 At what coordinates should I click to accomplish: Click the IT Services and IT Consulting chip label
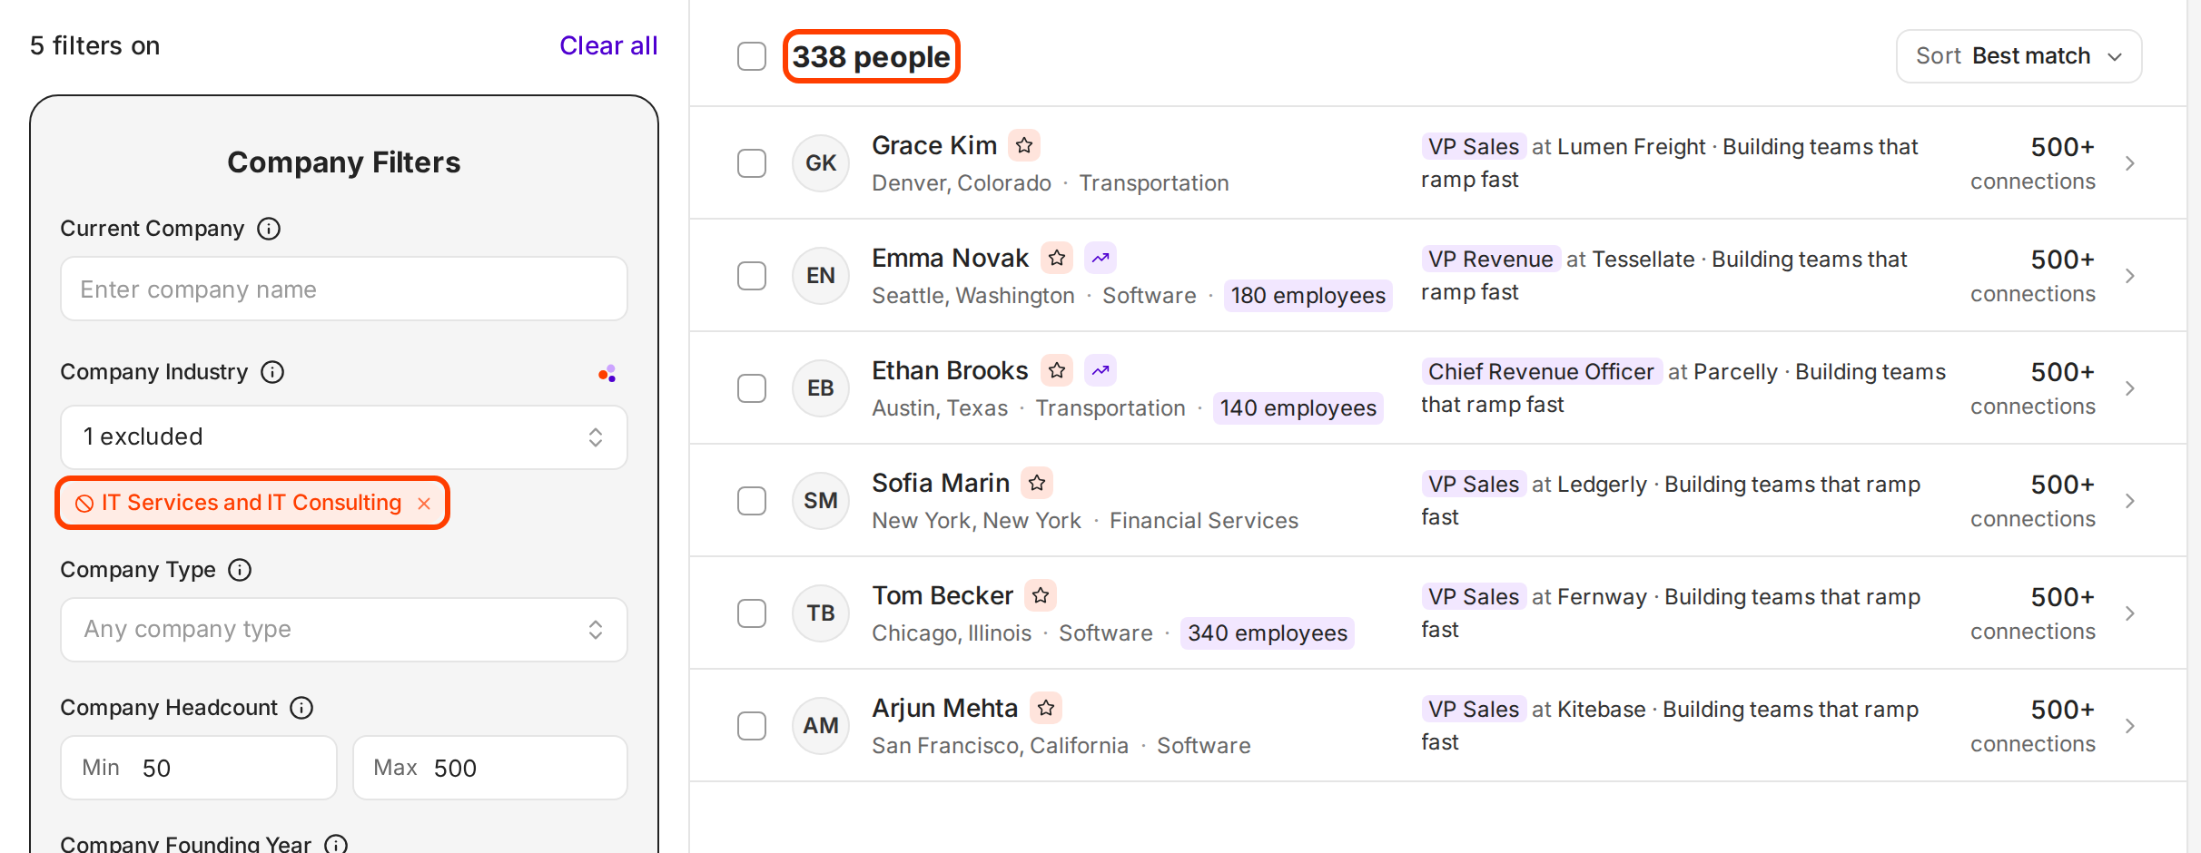click(252, 503)
